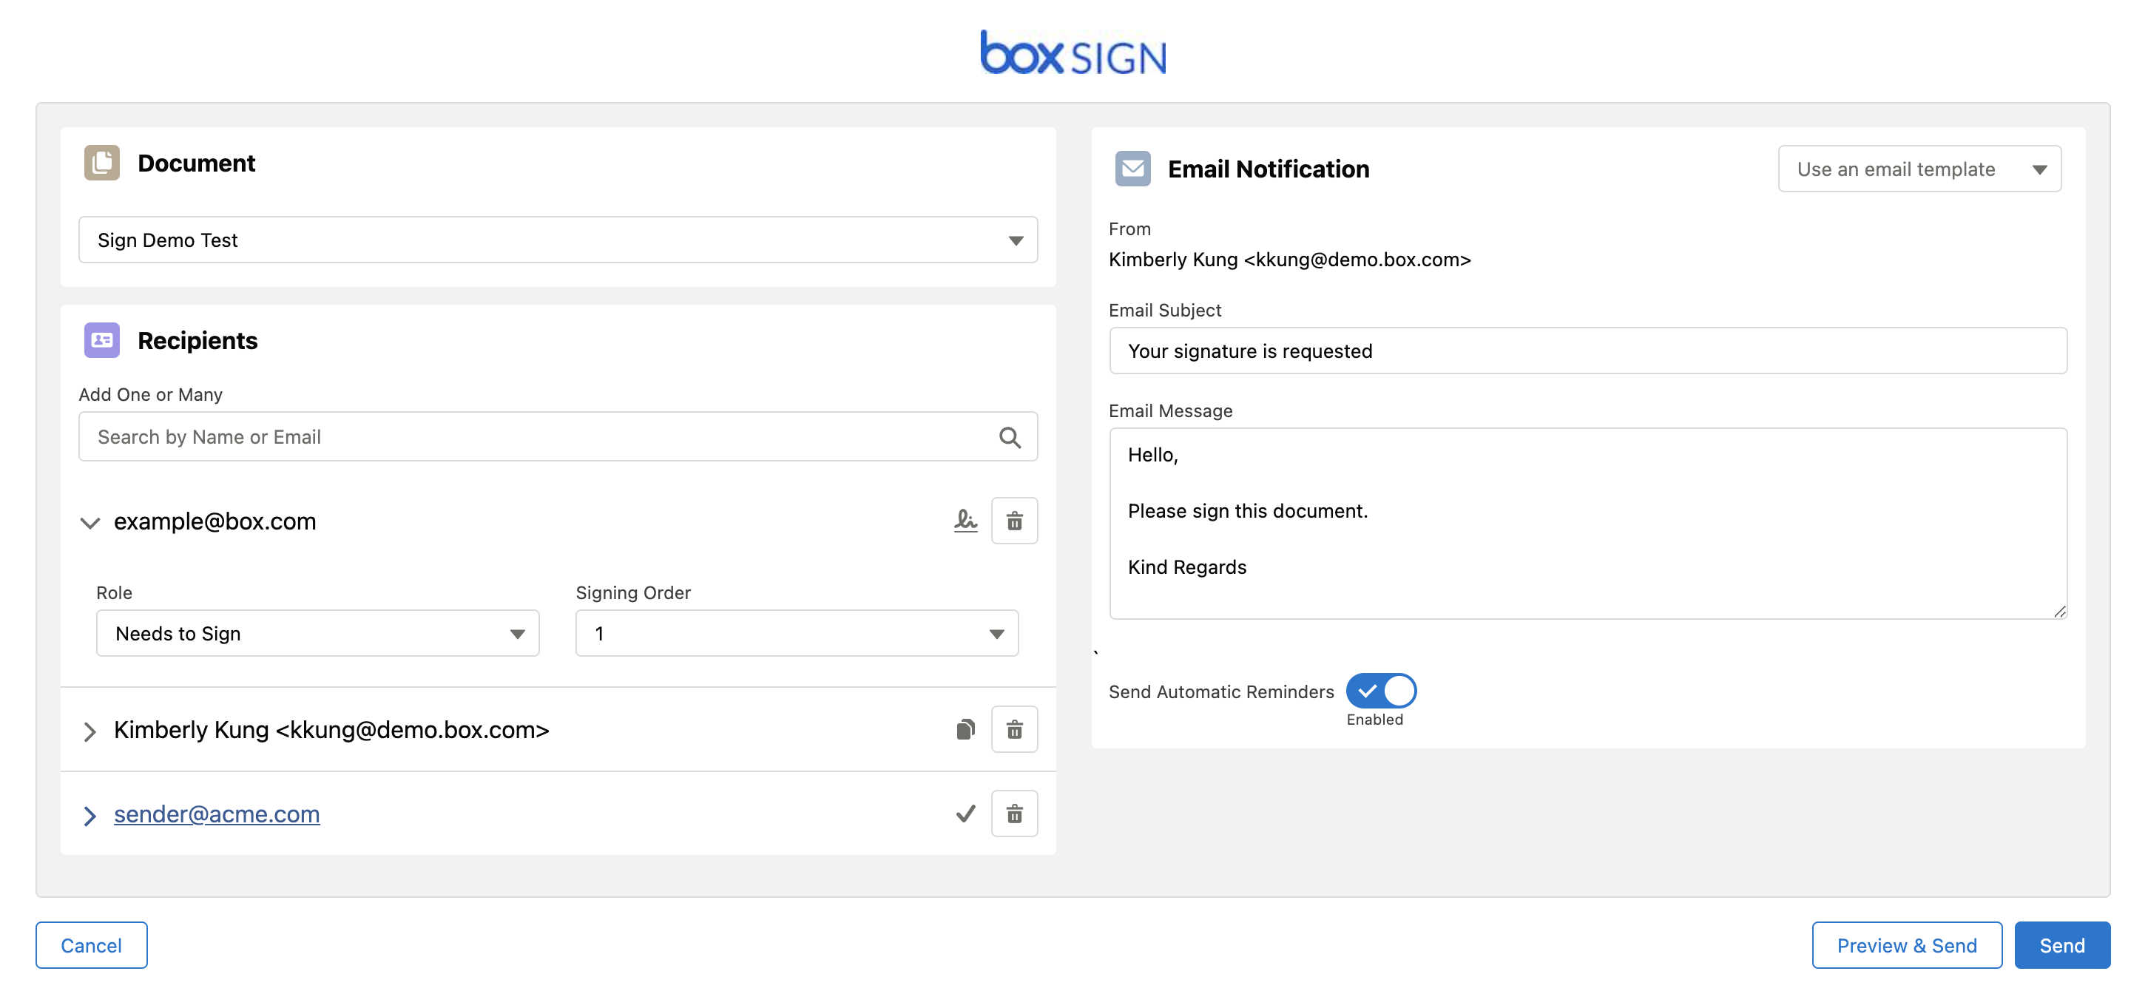The image size is (2148, 991).
Task: Click the example@box.com recipient text
Action: (215, 521)
